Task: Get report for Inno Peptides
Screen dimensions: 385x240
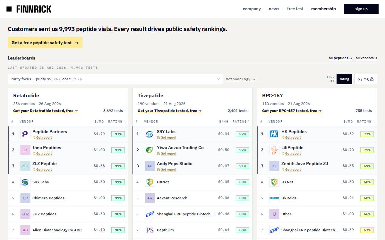Action: (42, 154)
